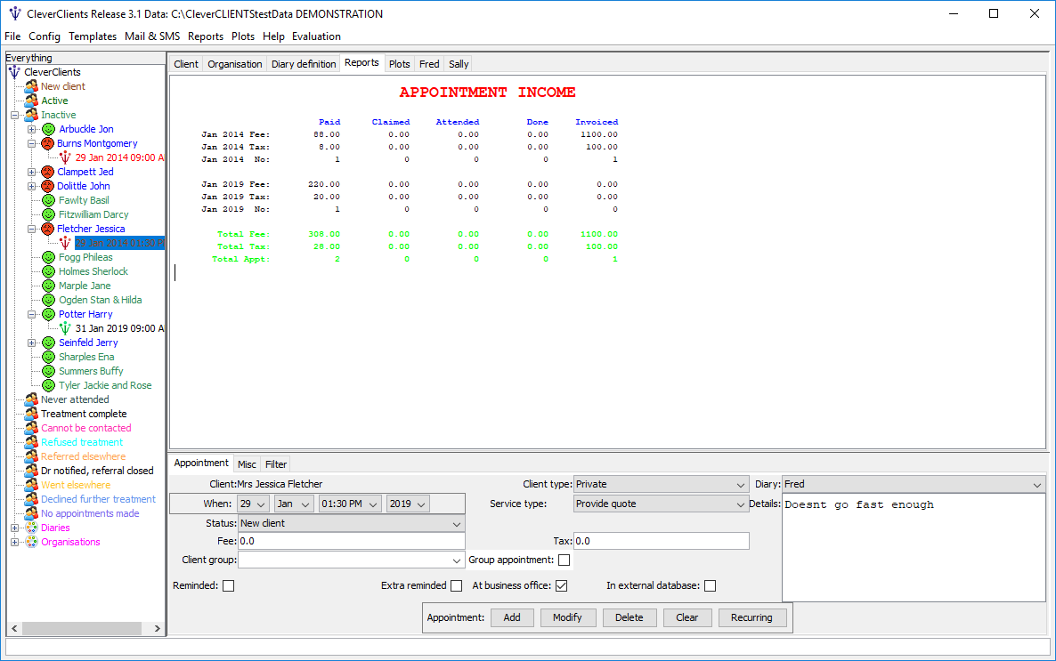Click the Diaries node icon in tree
Screen dimensions: 1056x661
pyautogui.click(x=31, y=528)
